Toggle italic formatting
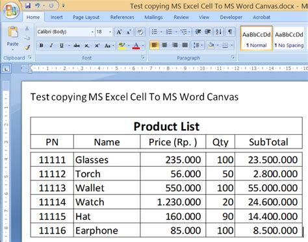This screenshot has width=308, height=242. tap(51, 45)
